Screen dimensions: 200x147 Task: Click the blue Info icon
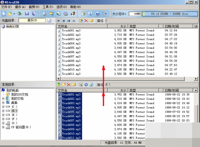(x=90, y=14)
